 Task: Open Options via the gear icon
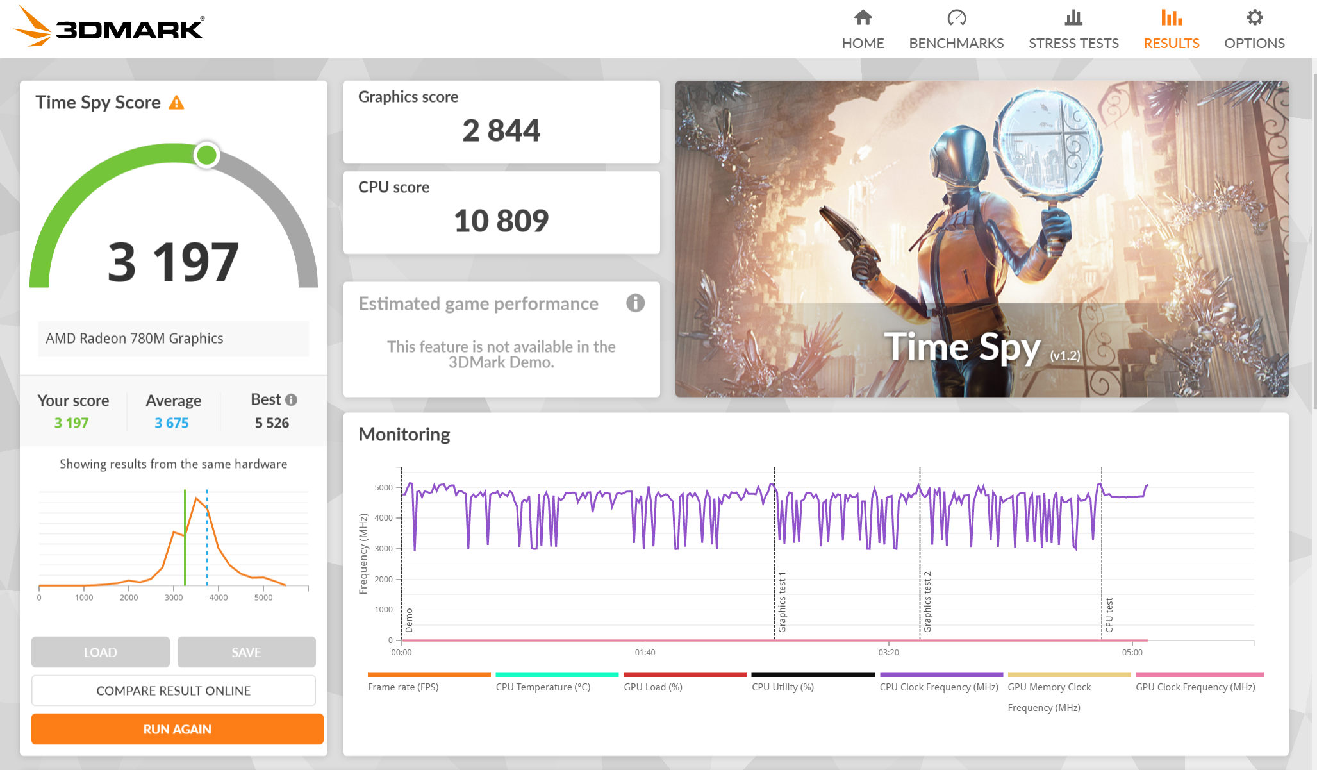click(1254, 18)
